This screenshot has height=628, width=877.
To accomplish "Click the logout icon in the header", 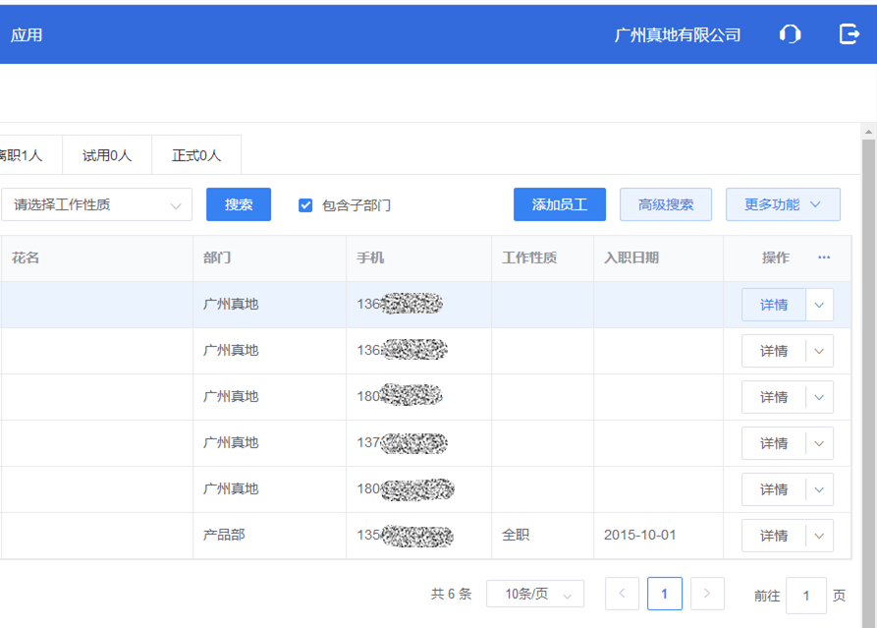I will pos(848,33).
